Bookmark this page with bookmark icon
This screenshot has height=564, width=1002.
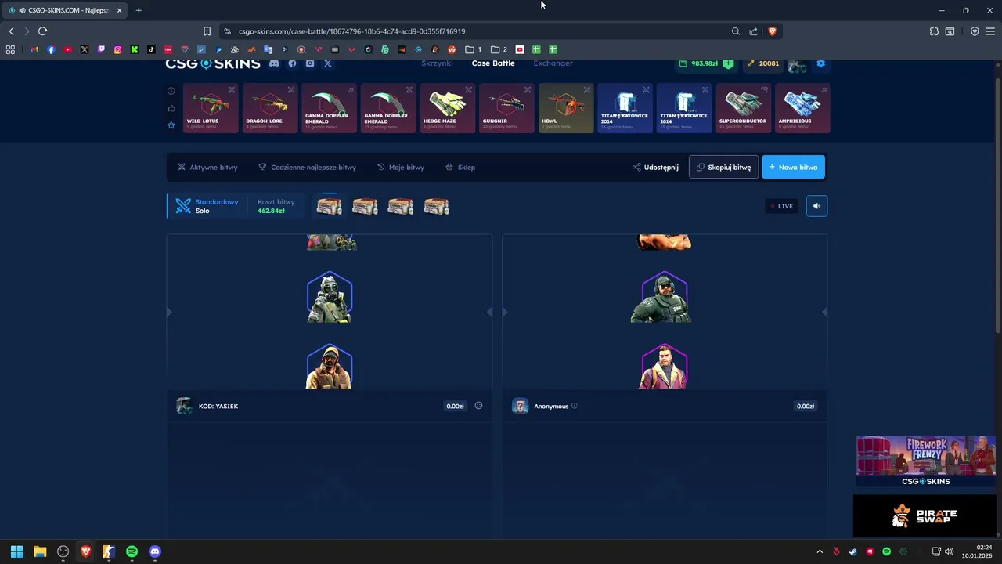[x=207, y=31]
